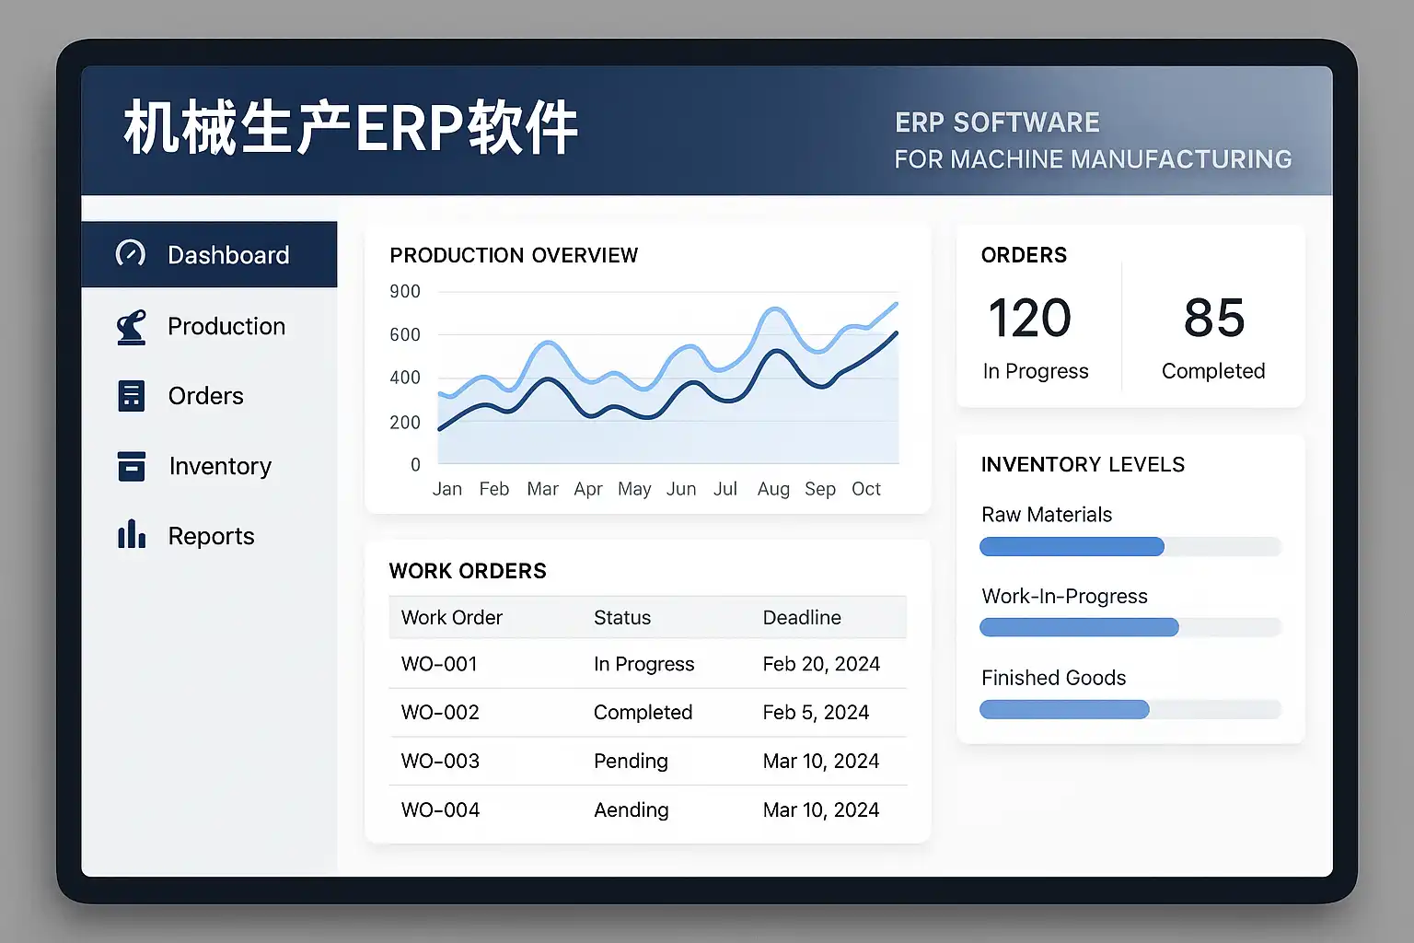
Task: Click the Work Order column header
Action: click(x=452, y=617)
